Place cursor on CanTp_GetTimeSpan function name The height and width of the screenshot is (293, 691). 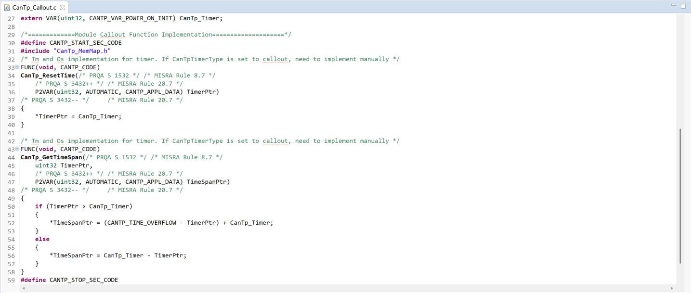coord(51,157)
